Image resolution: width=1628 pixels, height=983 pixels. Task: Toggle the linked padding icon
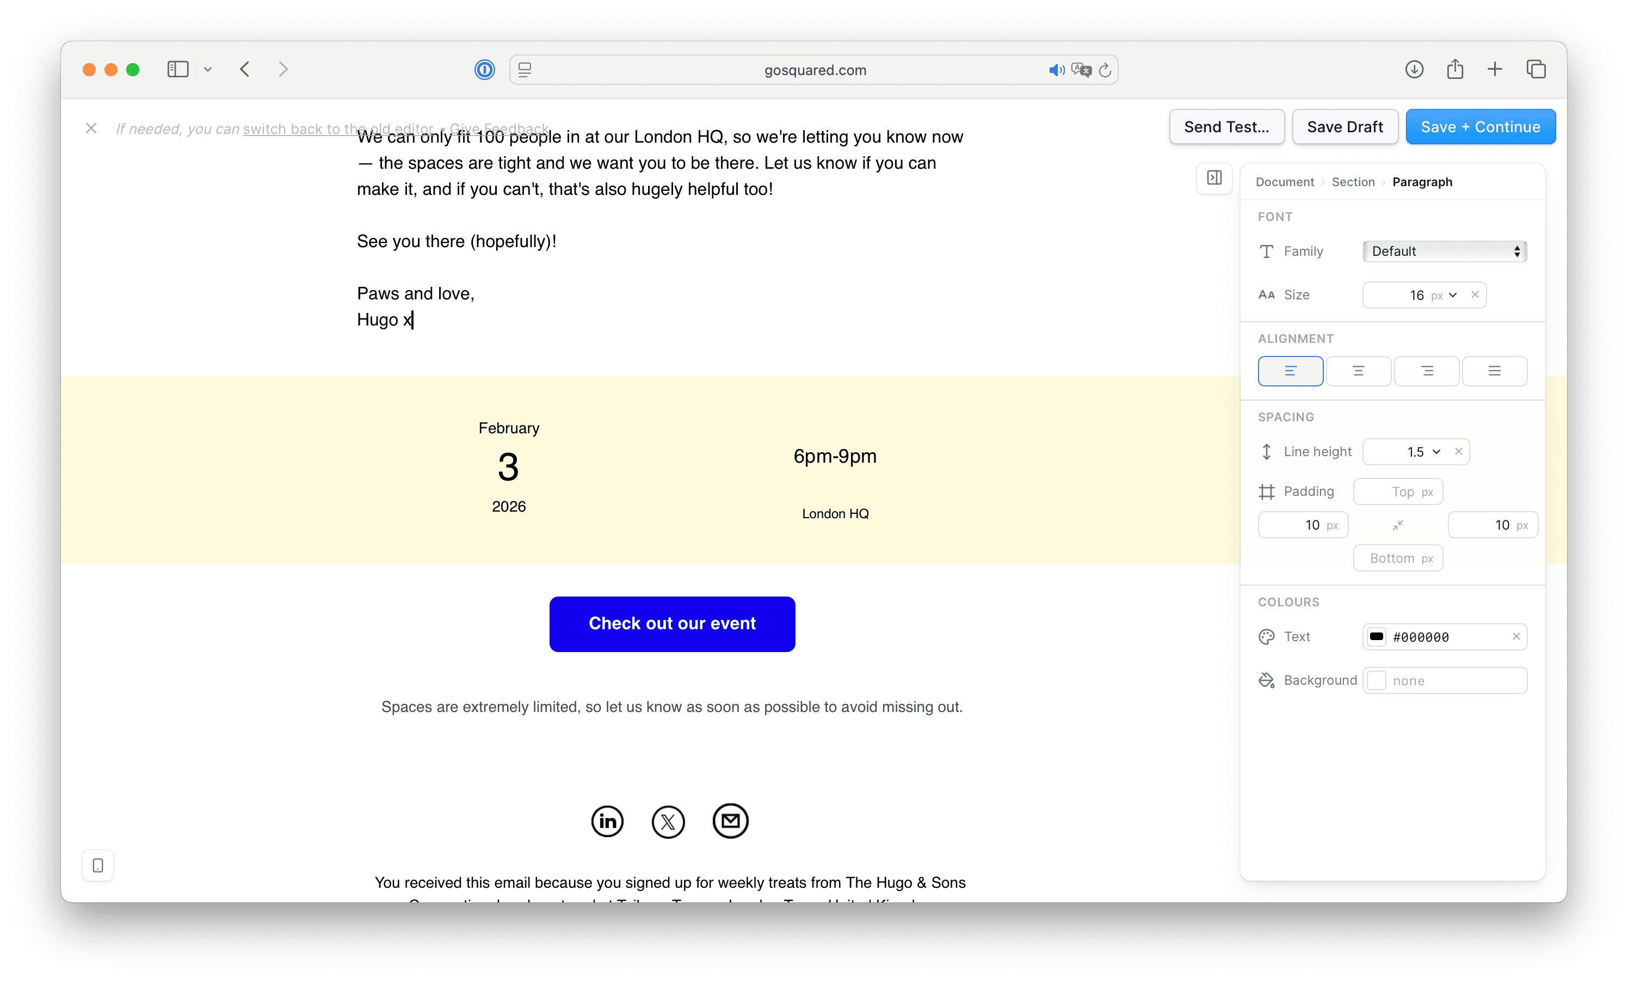click(x=1397, y=525)
